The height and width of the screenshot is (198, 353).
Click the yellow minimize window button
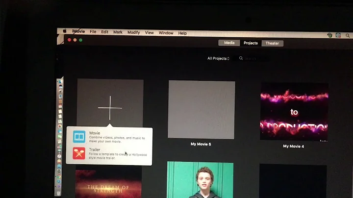click(75, 40)
